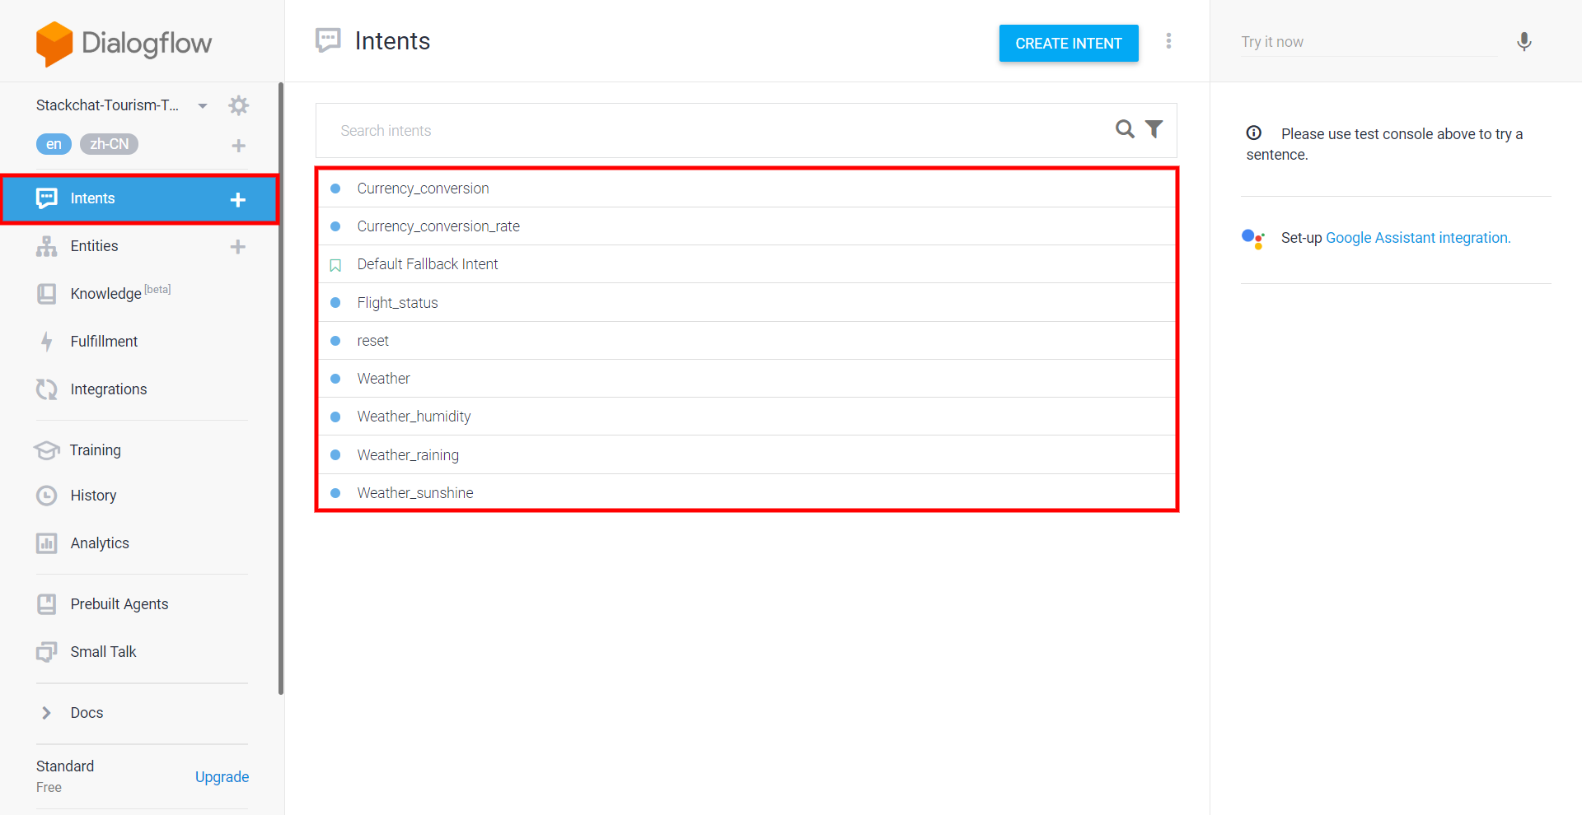The height and width of the screenshot is (815, 1582).
Task: Open the Weather_humidity intent
Action: 747,417
